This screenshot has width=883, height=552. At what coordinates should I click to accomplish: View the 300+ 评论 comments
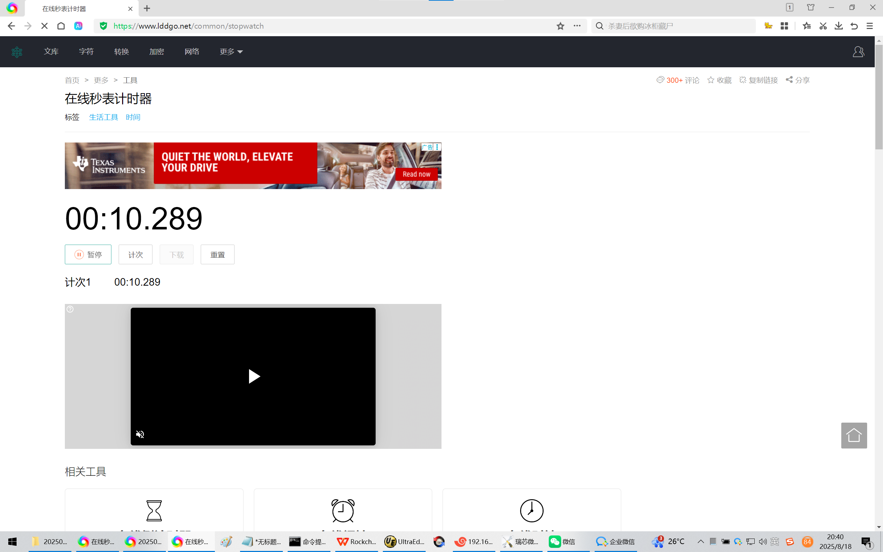click(678, 80)
